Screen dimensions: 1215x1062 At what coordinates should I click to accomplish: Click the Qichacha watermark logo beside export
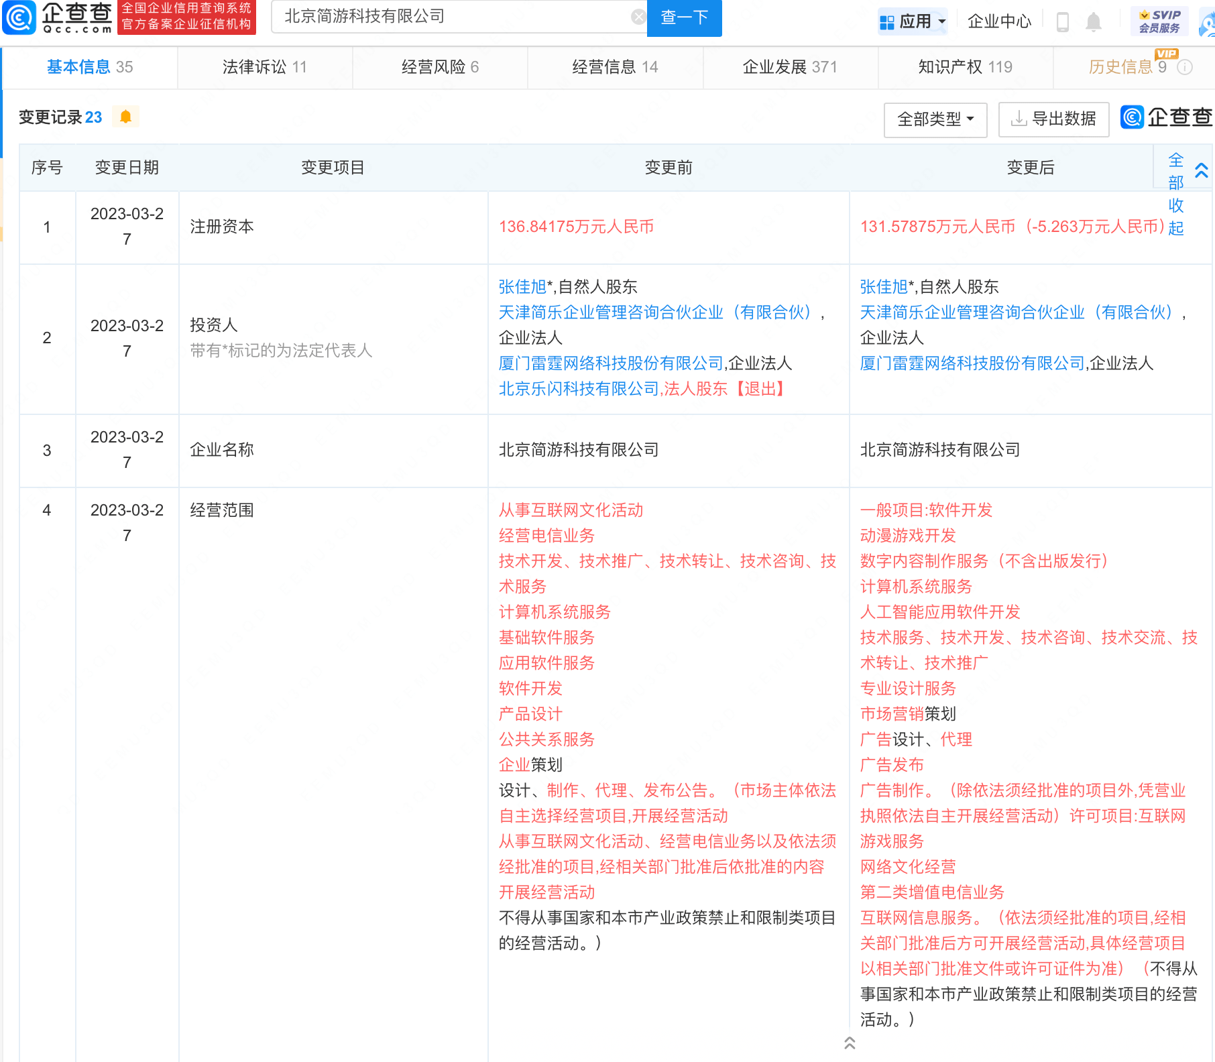tap(1166, 117)
